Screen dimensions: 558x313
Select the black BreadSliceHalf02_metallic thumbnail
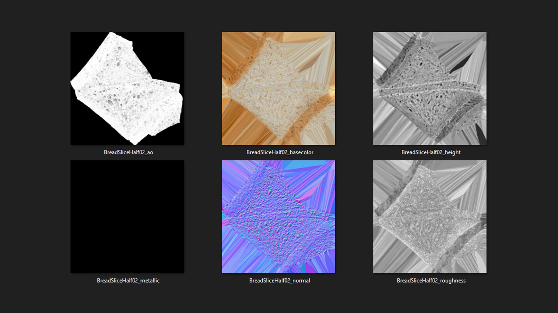[x=127, y=216]
